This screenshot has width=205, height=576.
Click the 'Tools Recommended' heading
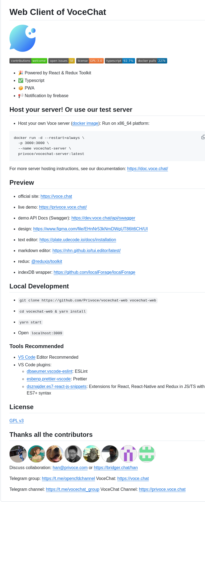36,346
